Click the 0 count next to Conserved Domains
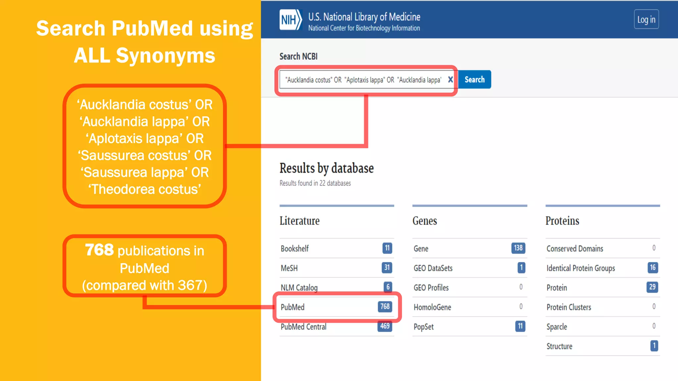 tap(654, 248)
